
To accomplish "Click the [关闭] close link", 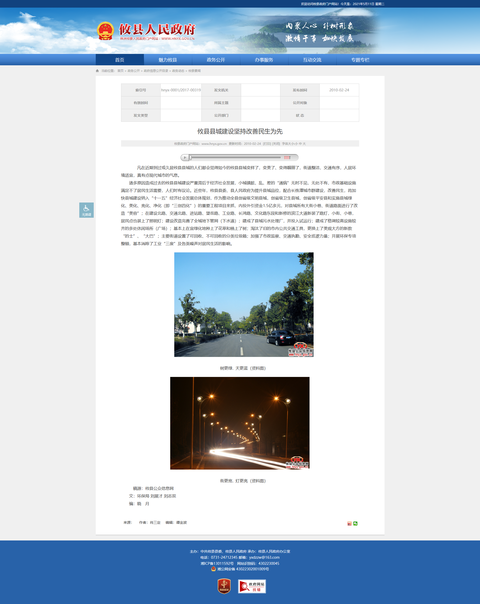I will (x=276, y=144).
